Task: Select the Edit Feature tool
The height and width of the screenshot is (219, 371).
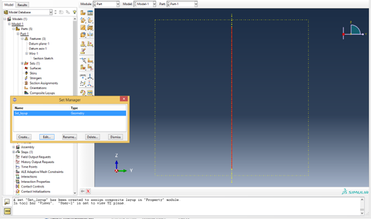Action: (x=83, y=44)
